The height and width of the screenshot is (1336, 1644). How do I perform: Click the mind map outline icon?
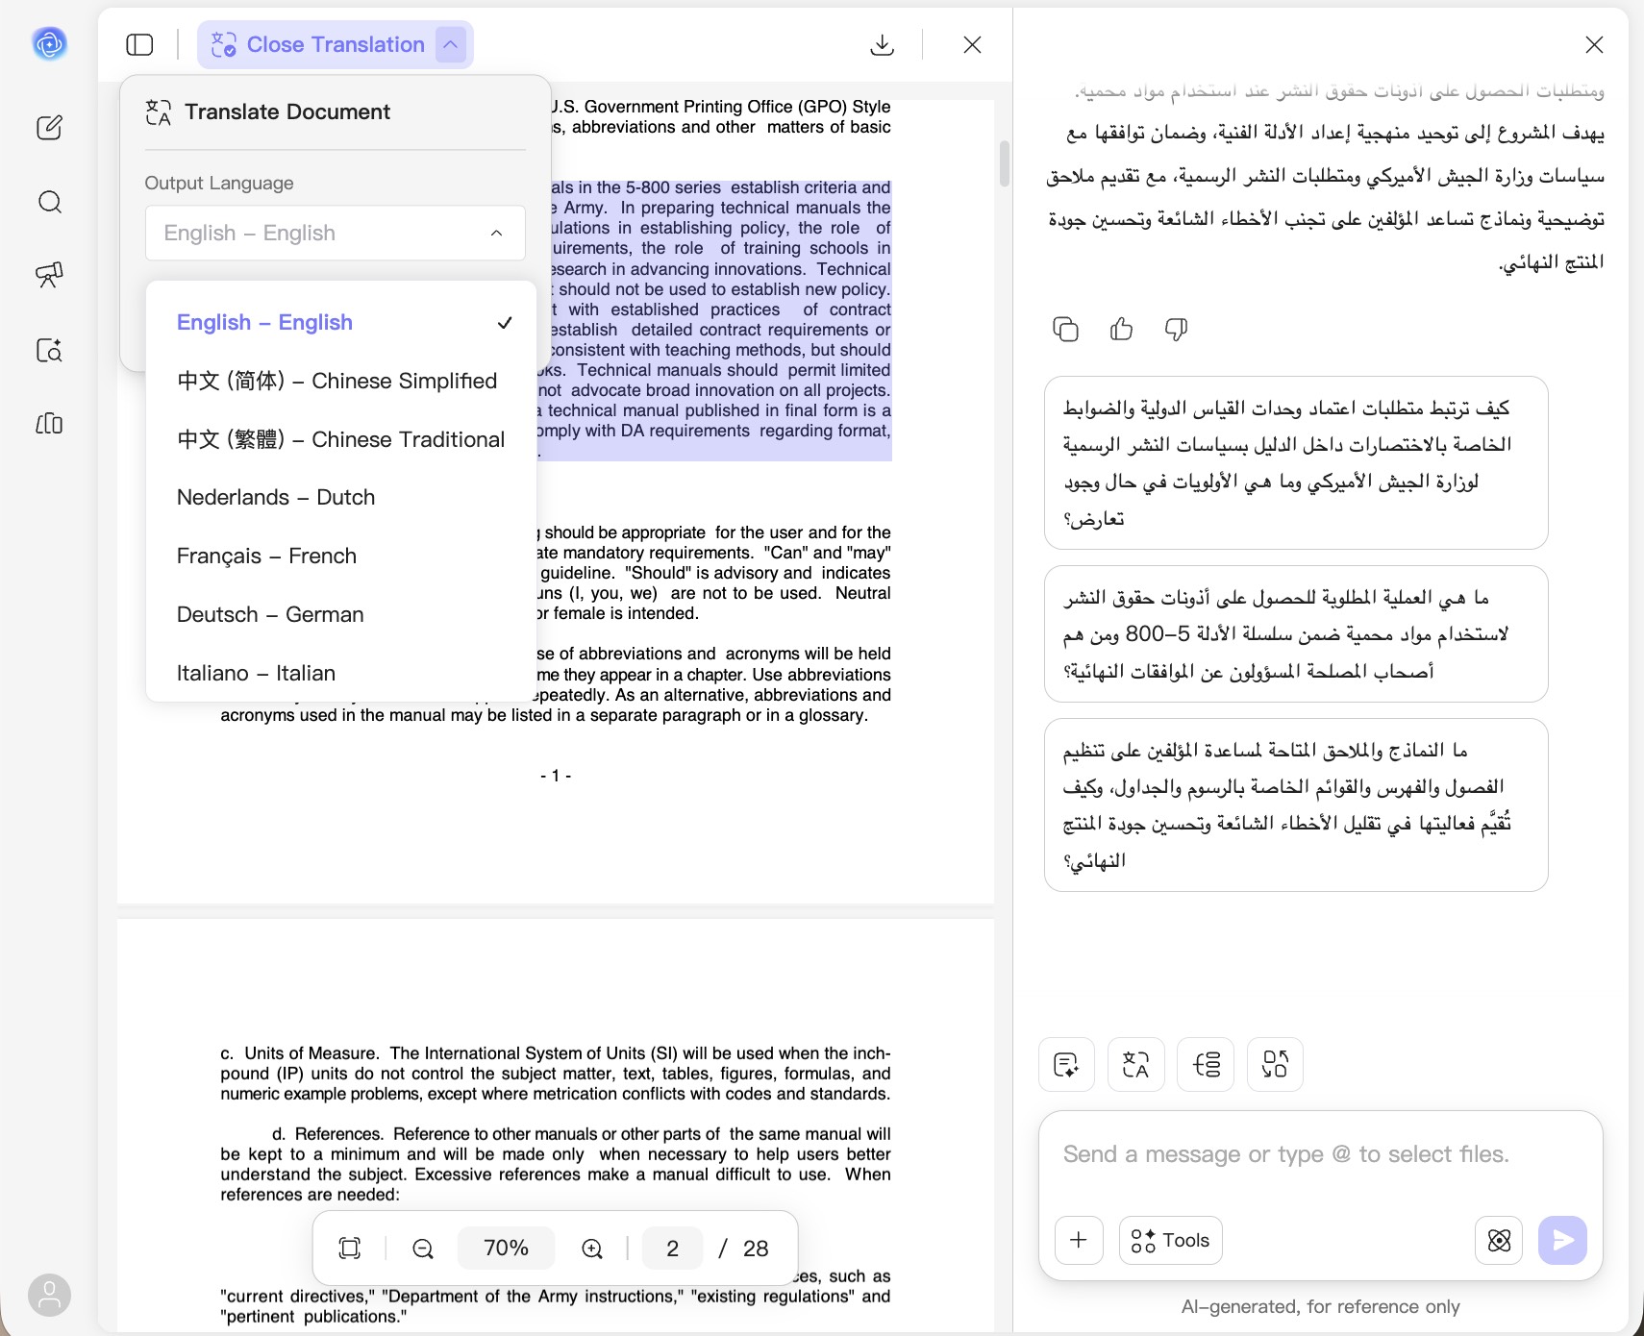click(x=1206, y=1064)
